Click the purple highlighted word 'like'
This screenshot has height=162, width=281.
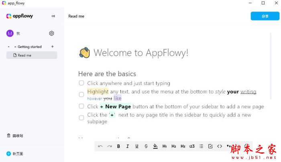click(x=118, y=98)
